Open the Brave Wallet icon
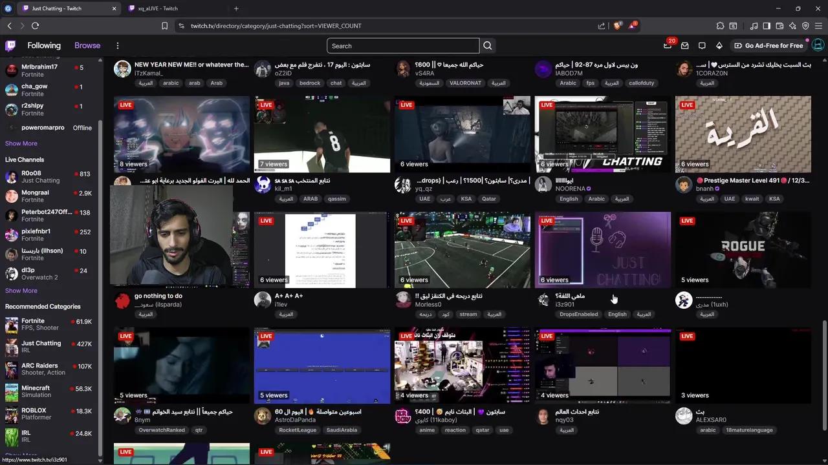Viewport: 828px width, 465px height. [779, 26]
